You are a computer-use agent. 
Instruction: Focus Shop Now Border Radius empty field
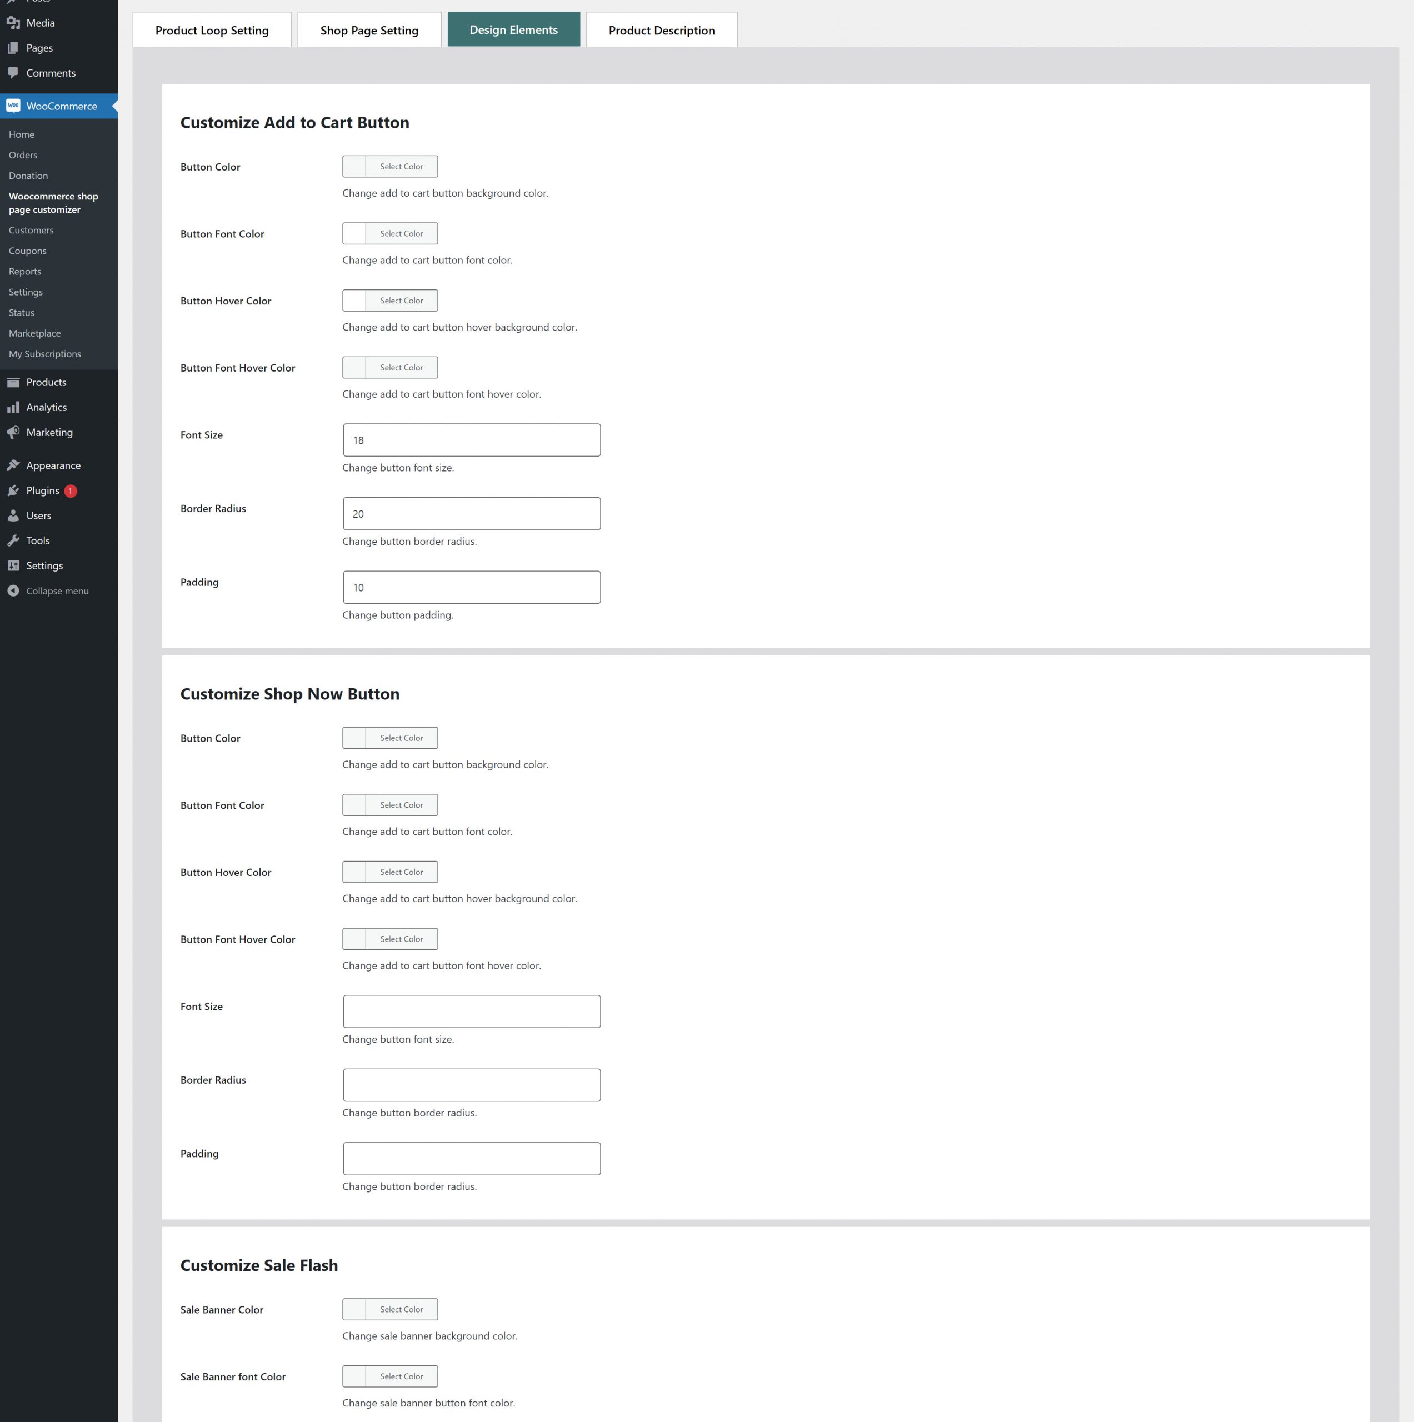(x=472, y=1085)
